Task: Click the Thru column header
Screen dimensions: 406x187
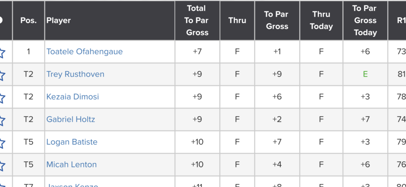Action: click(237, 21)
